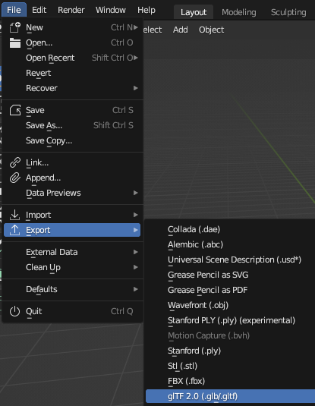Open the viewport Add menu
The image size is (315, 406).
[181, 30]
